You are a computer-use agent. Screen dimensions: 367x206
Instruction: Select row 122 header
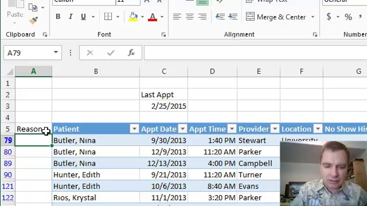[x=8, y=198]
